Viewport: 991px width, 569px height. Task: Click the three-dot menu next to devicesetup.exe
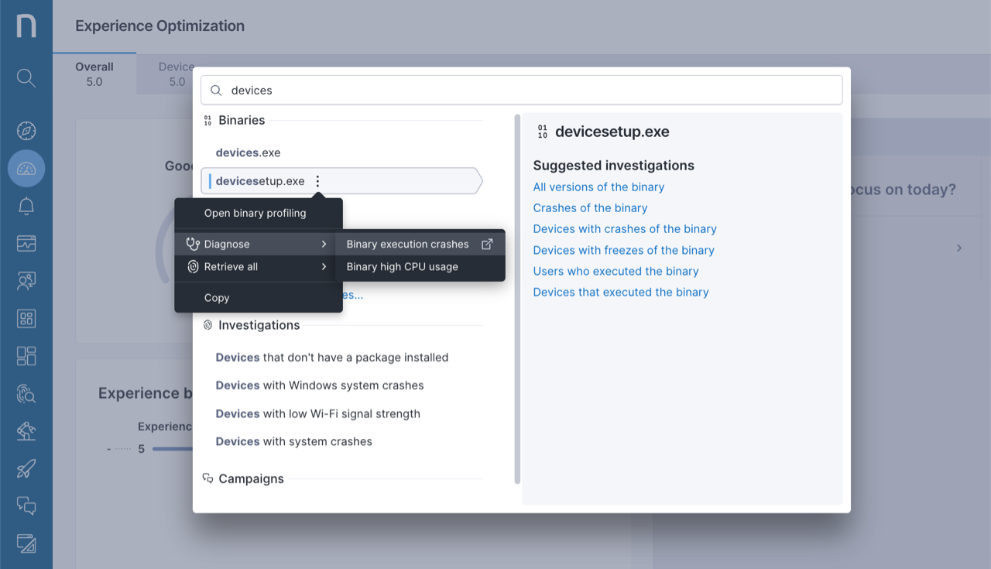[317, 180]
